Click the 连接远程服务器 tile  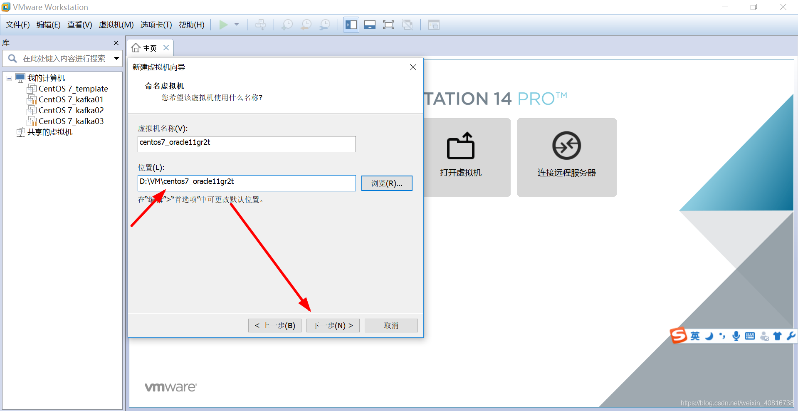point(567,157)
